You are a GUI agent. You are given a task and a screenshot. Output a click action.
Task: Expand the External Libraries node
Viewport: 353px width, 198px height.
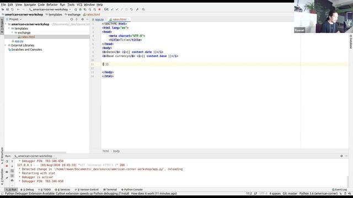pyautogui.click(x=6, y=45)
